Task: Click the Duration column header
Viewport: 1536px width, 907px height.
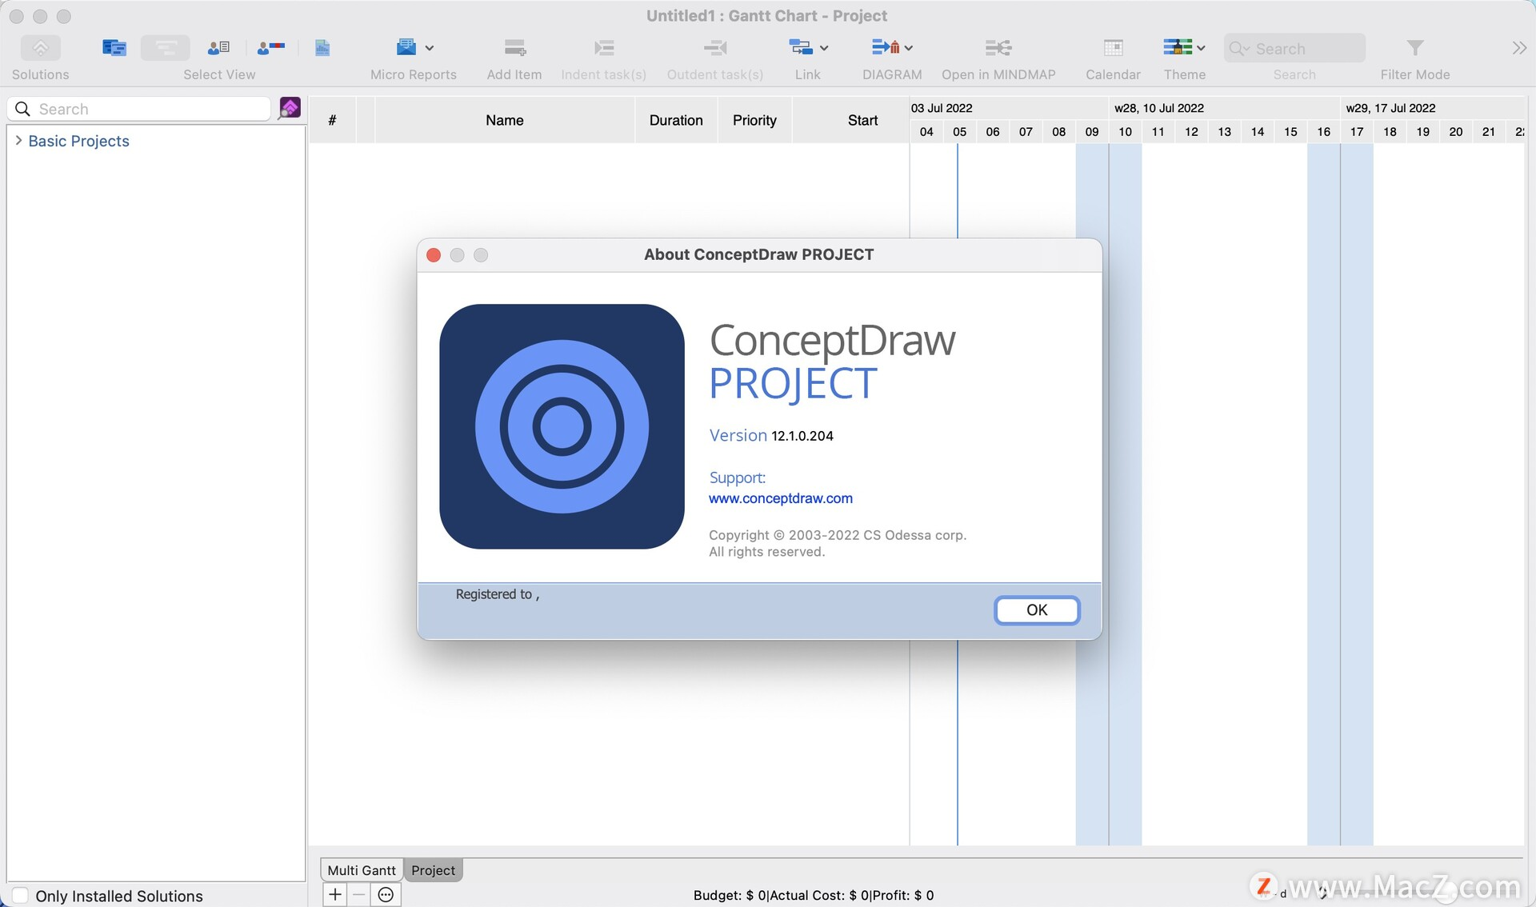Action: point(676,120)
